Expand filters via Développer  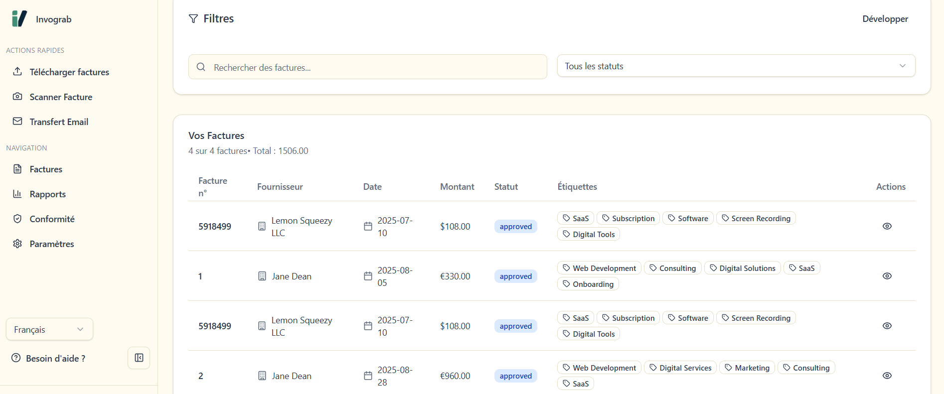click(x=885, y=19)
